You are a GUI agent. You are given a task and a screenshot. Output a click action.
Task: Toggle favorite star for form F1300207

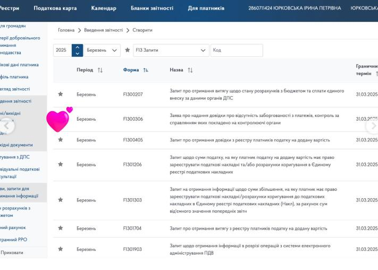61,94
